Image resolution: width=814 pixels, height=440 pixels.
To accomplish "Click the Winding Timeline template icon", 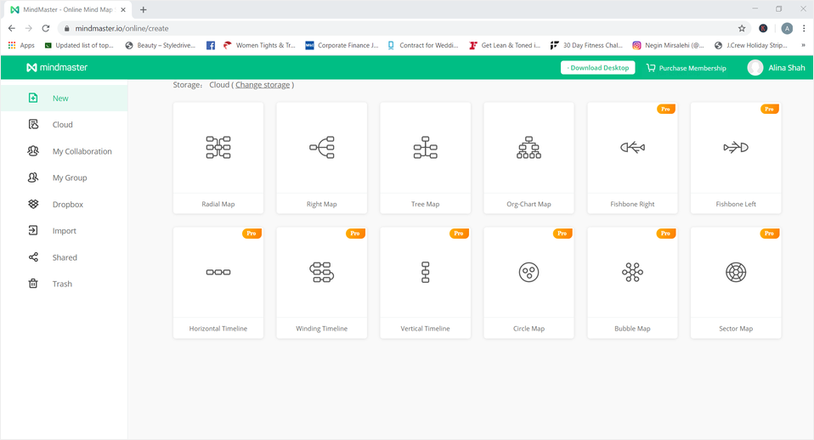I will pos(322,273).
